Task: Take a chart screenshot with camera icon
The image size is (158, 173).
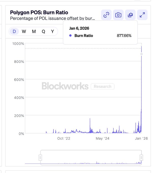Action: 118,15
